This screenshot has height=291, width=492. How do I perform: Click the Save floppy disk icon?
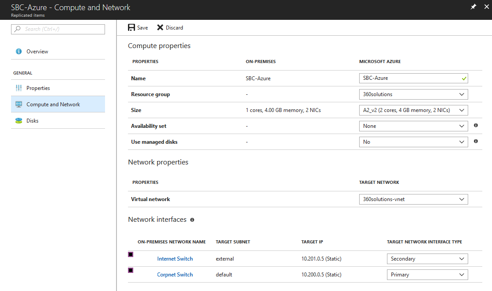pos(131,28)
